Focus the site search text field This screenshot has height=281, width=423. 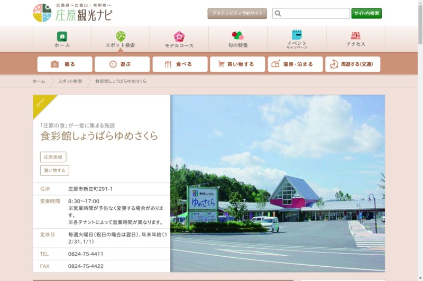click(315, 14)
